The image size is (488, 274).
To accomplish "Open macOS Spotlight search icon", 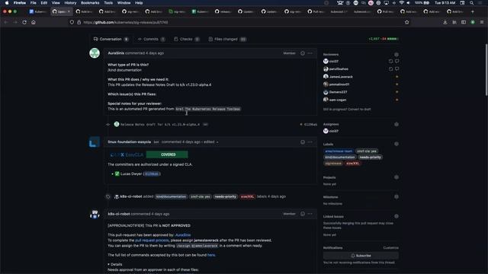I will click(472, 3).
